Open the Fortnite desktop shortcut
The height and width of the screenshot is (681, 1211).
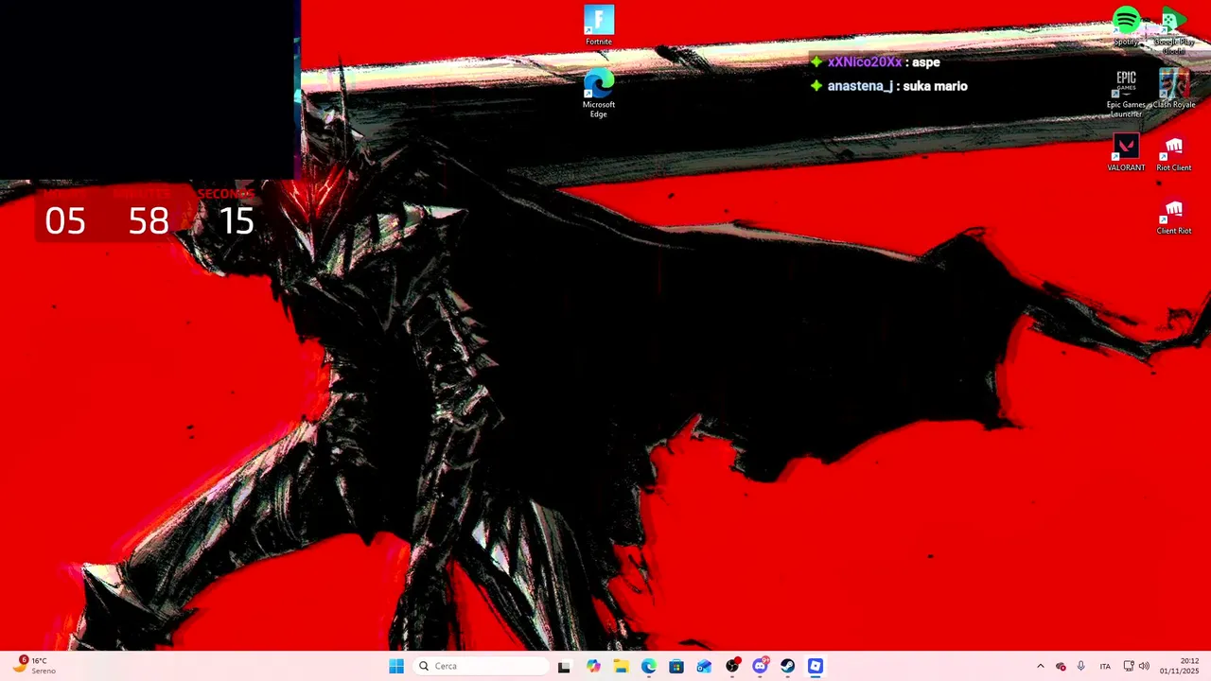click(x=599, y=26)
